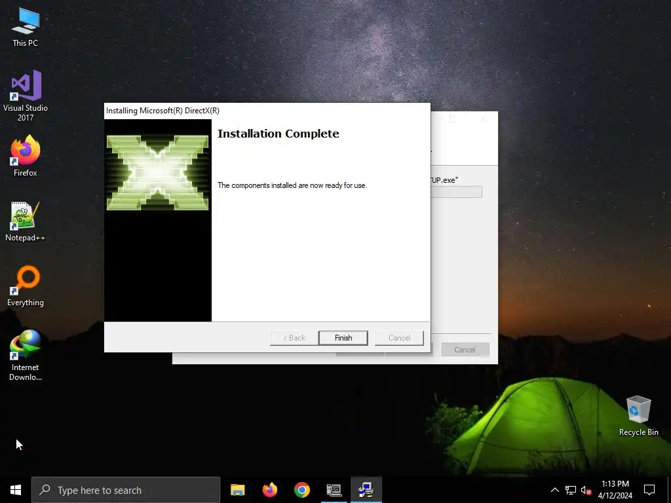Click Finish in the DirectX installer
This screenshot has height=503, width=671.
343,338
